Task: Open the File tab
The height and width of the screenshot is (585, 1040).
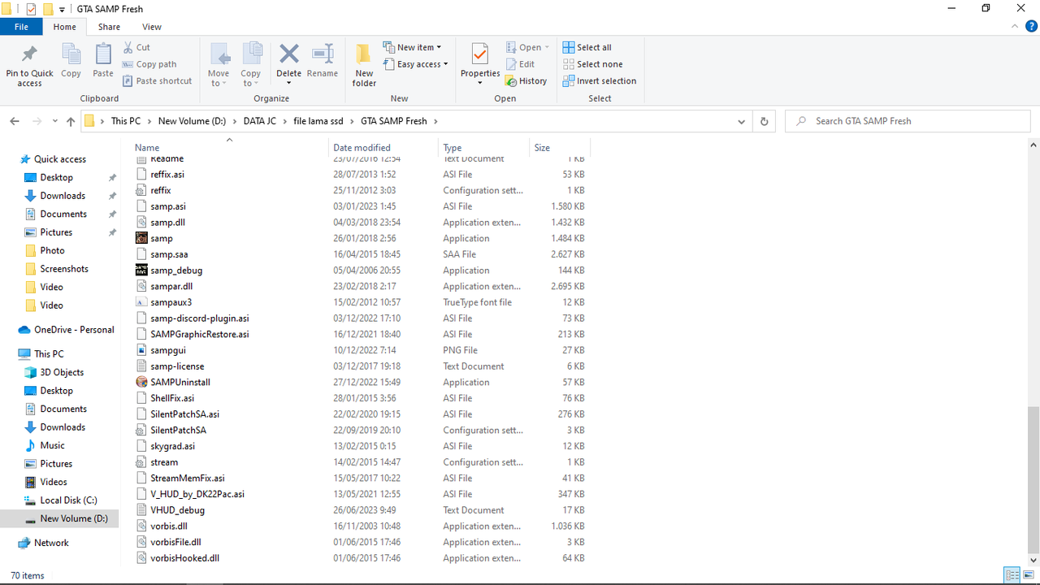Action: pyautogui.click(x=21, y=27)
